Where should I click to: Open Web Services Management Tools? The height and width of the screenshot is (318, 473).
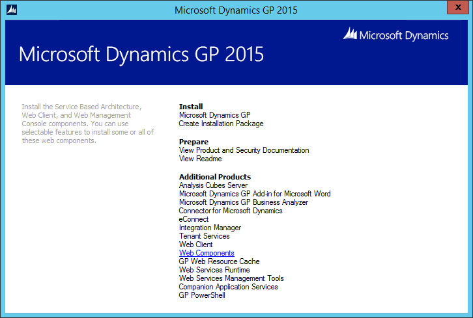[x=231, y=278]
